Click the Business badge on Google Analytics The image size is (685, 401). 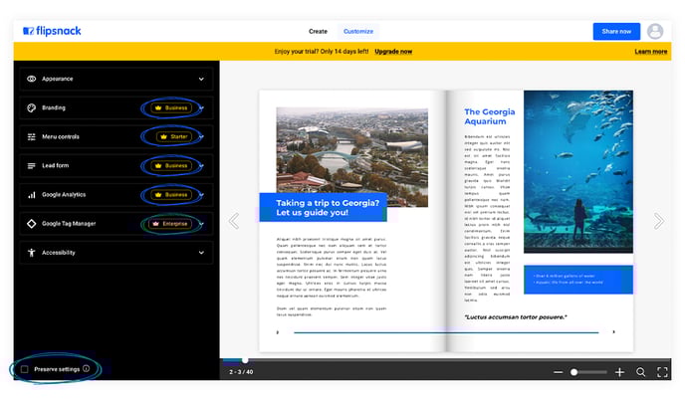point(171,195)
